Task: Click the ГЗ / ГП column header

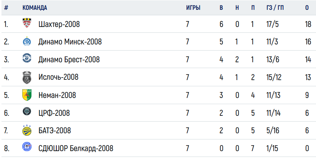Action: pos(275,8)
